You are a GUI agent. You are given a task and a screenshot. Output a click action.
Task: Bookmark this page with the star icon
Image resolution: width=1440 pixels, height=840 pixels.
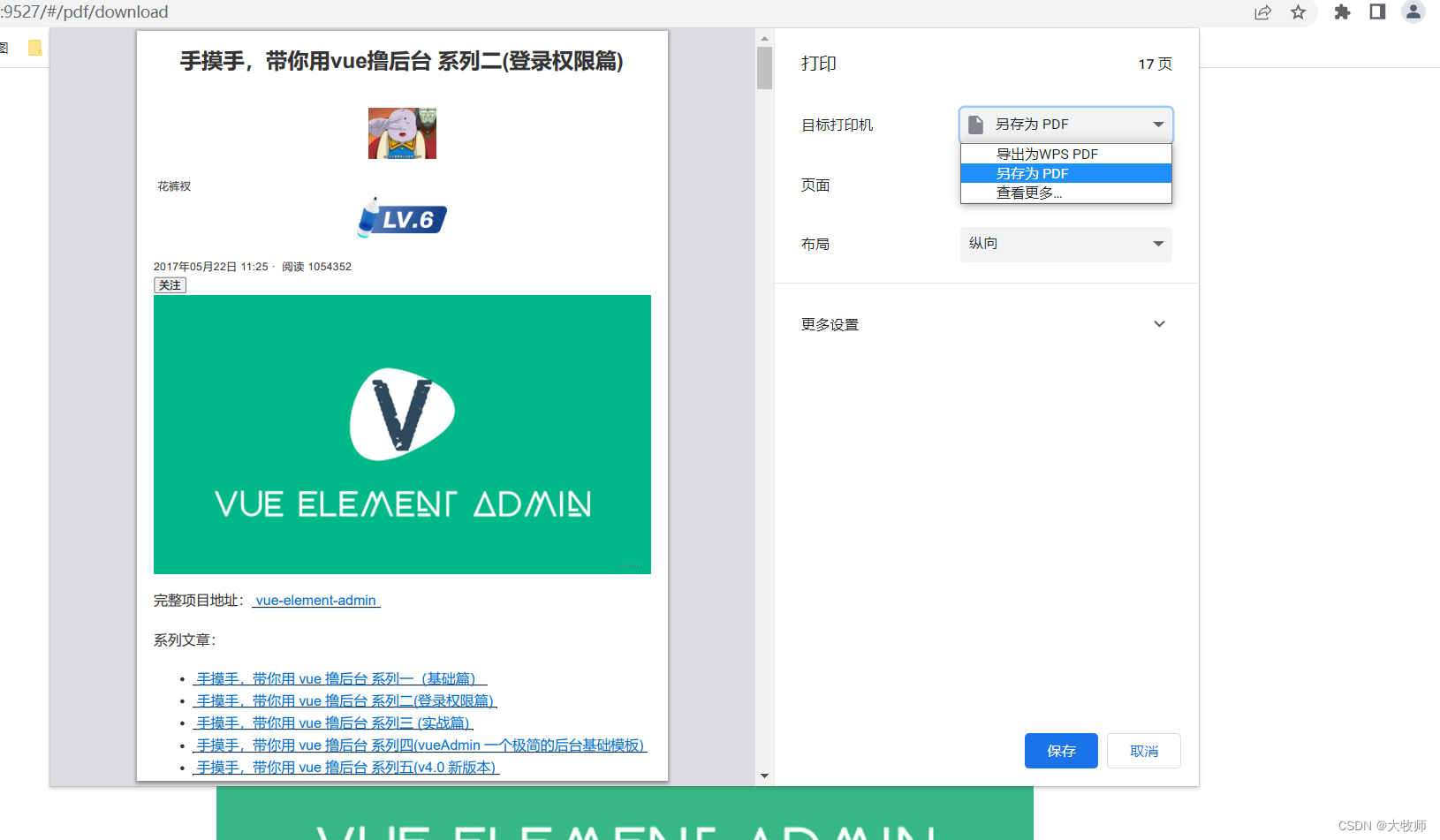[x=1298, y=12]
